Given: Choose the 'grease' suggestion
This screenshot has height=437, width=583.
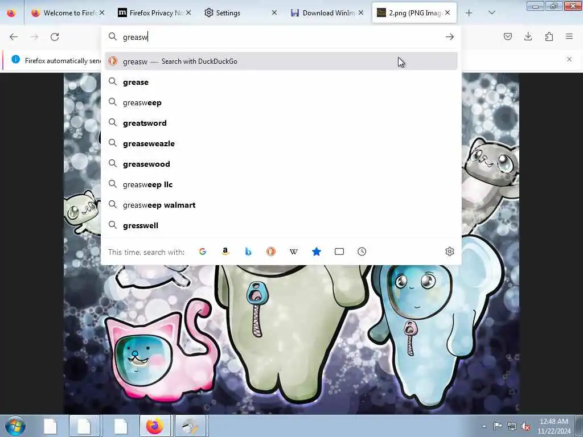Looking at the screenshot, I should 281,82.
